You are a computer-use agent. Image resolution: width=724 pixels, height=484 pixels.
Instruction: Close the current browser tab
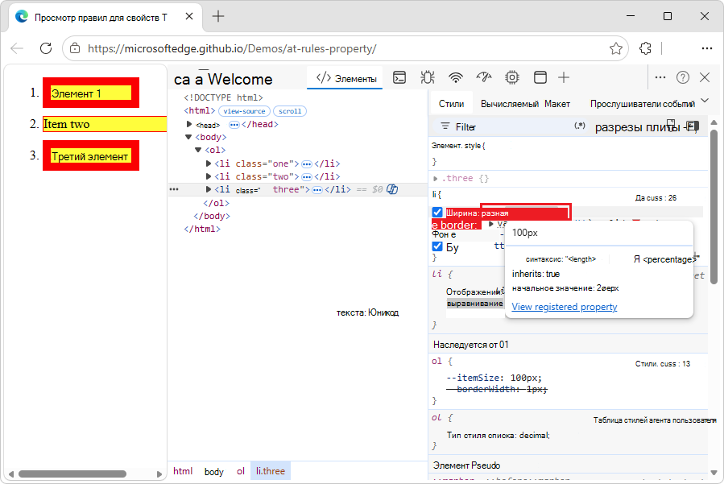coord(189,16)
